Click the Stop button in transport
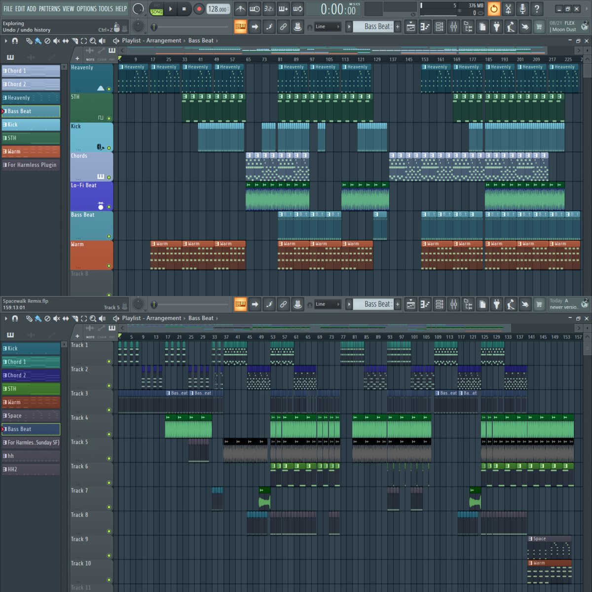The image size is (592, 592). (184, 9)
